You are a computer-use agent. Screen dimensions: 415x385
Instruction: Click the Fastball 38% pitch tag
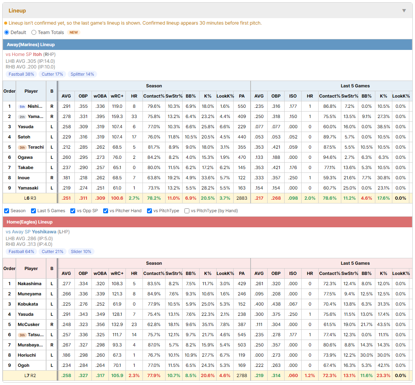coord(21,74)
